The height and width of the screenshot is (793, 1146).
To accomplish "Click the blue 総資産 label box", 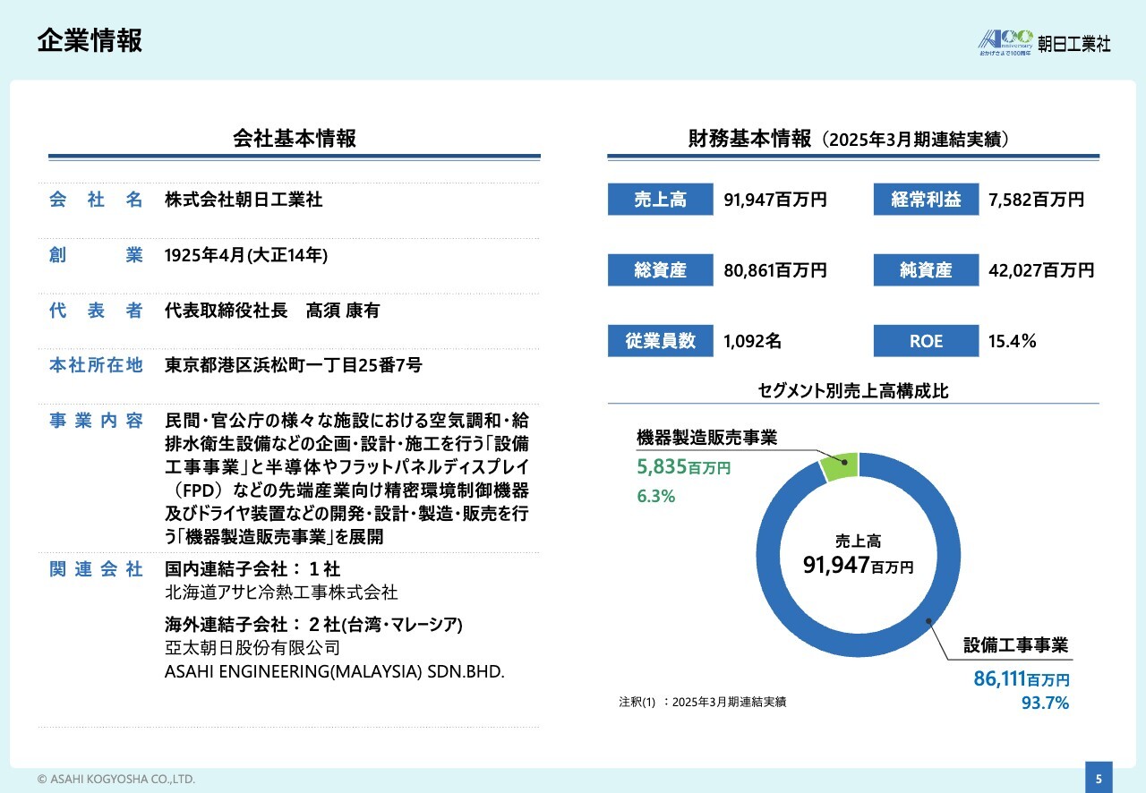I will [x=661, y=269].
